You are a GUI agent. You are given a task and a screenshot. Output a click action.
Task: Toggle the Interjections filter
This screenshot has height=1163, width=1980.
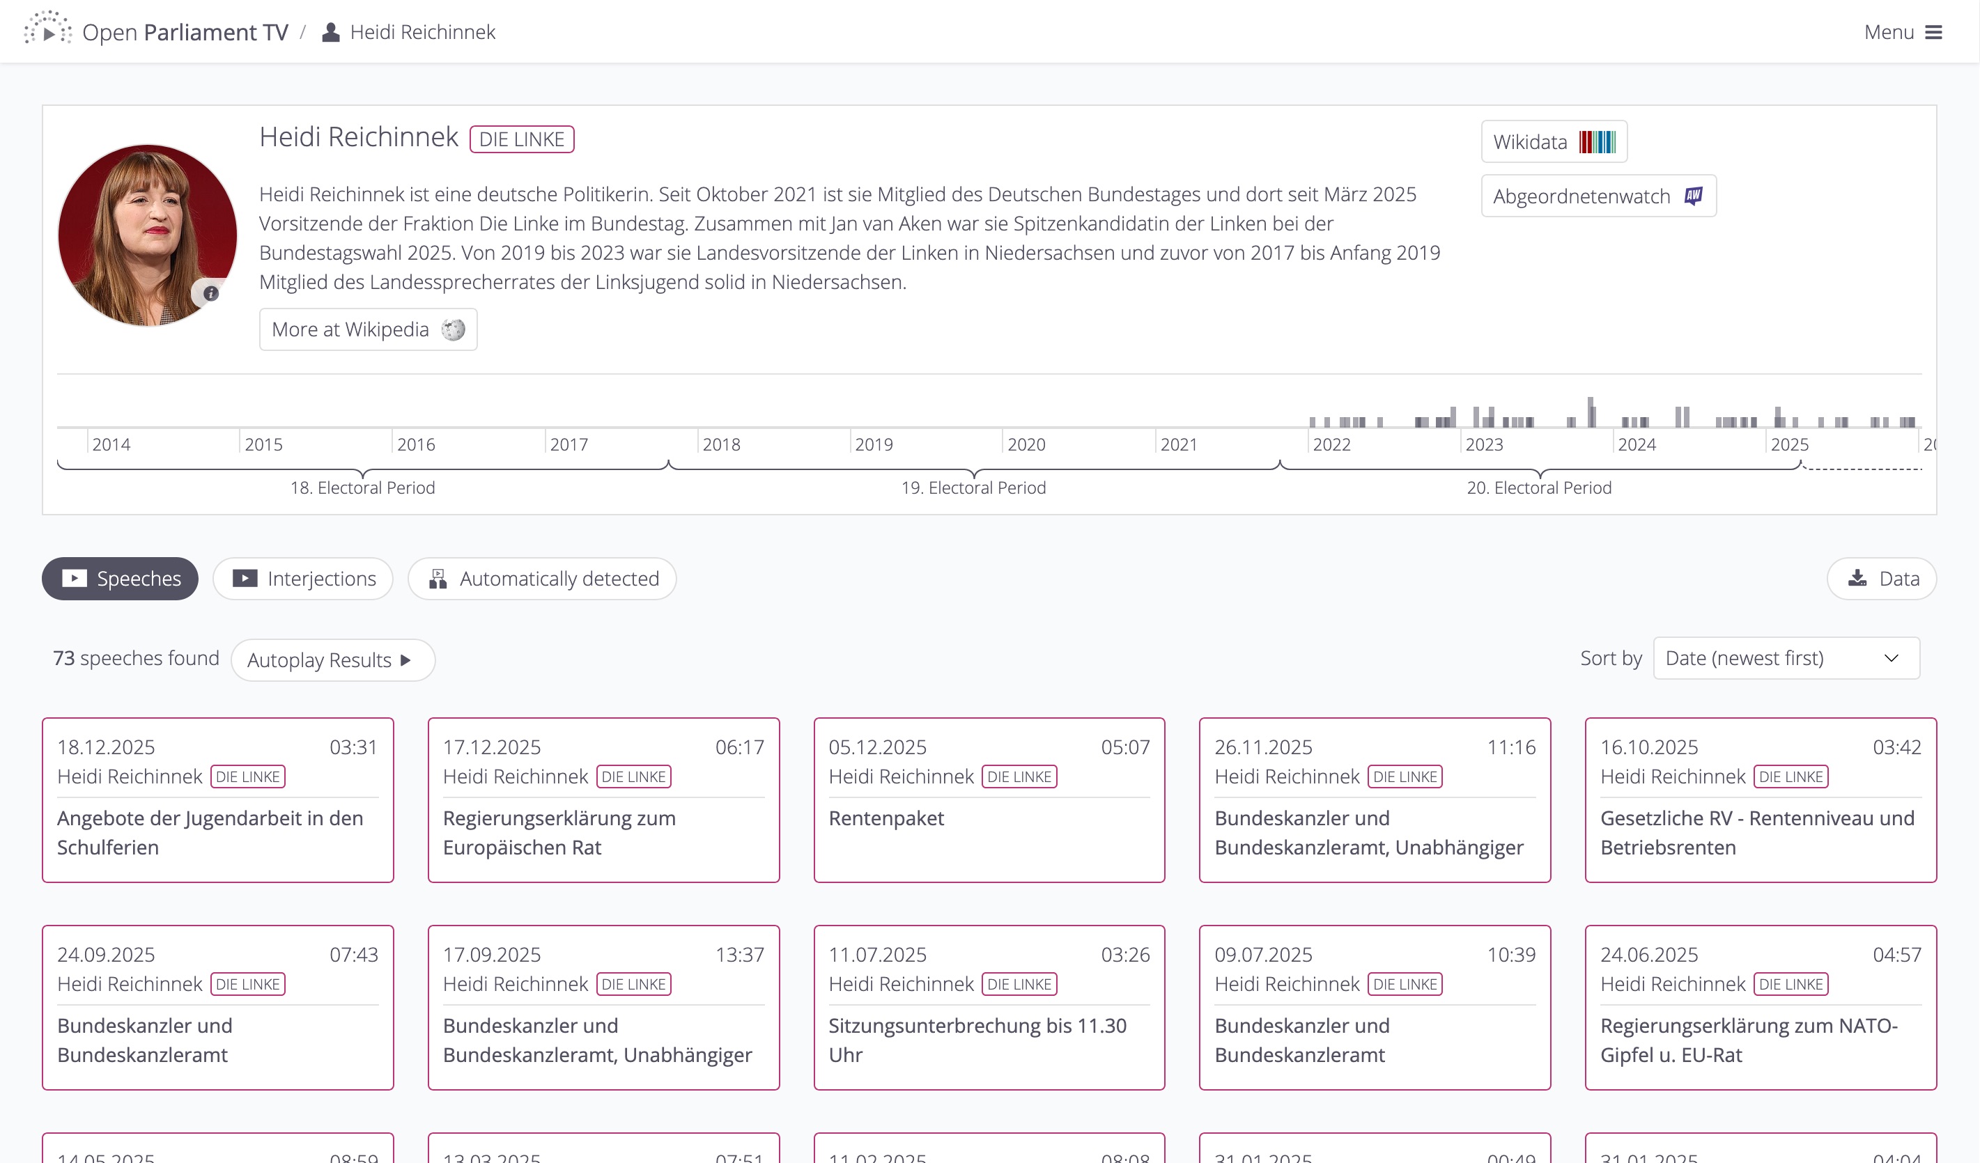(x=302, y=578)
